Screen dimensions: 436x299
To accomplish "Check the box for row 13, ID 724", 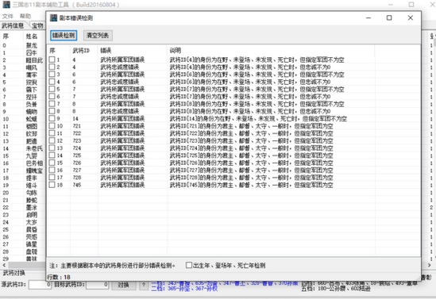I will point(52,148).
